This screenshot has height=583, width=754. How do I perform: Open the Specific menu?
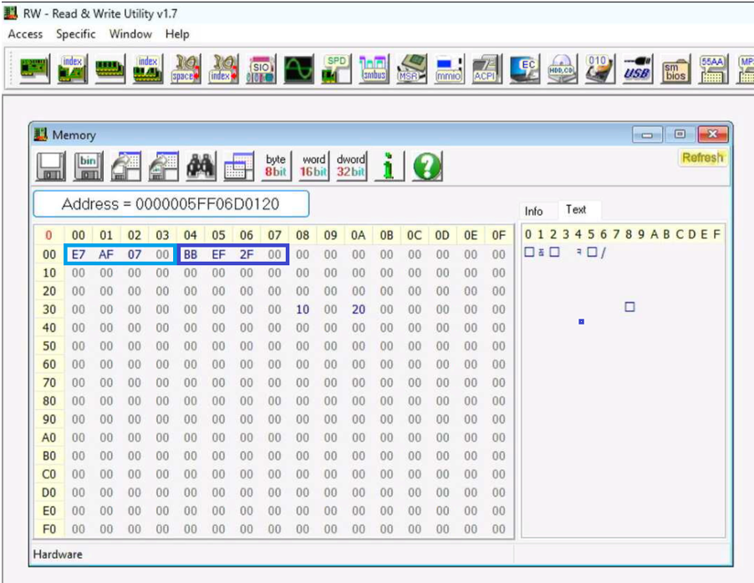76,34
